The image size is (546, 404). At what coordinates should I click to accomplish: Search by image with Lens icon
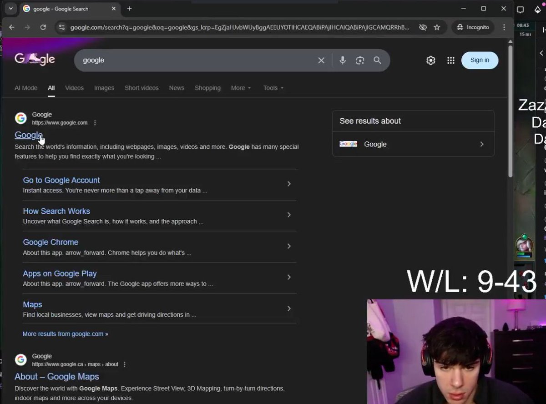[360, 61]
